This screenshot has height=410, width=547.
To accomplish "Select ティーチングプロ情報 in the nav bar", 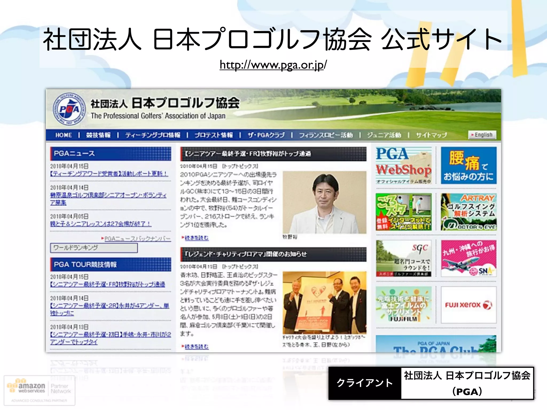I will click(x=153, y=135).
